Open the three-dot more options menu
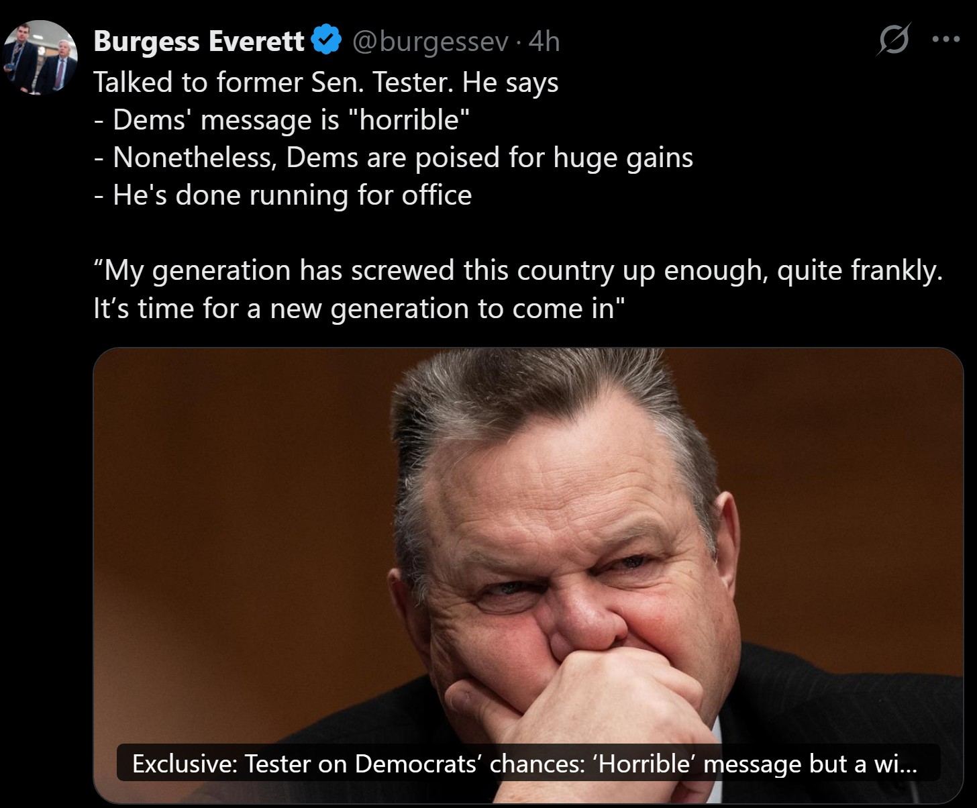The height and width of the screenshot is (808, 977). point(946,39)
